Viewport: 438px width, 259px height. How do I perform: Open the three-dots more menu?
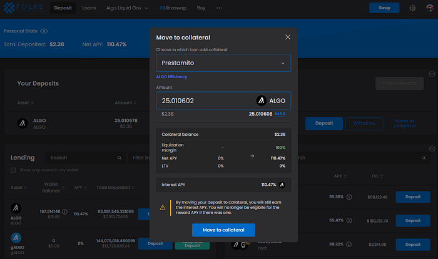pos(219,8)
